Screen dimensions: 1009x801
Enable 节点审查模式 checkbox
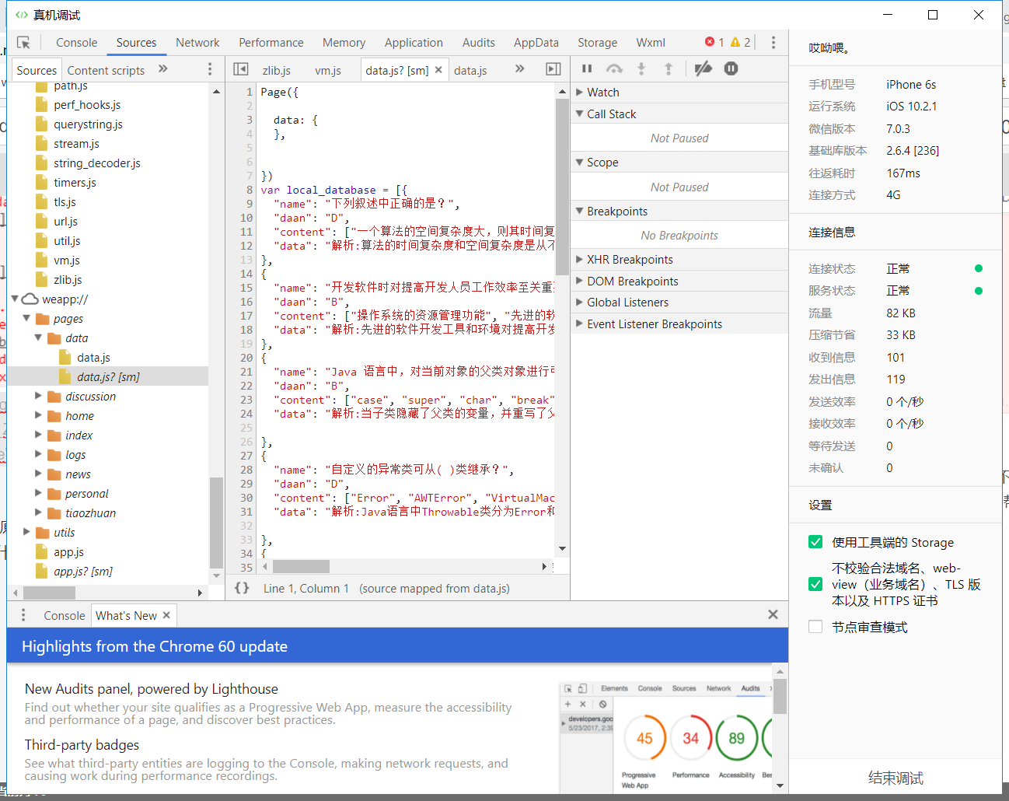pyautogui.click(x=815, y=627)
